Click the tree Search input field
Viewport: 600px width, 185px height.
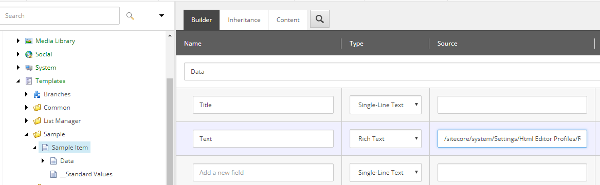(x=60, y=16)
